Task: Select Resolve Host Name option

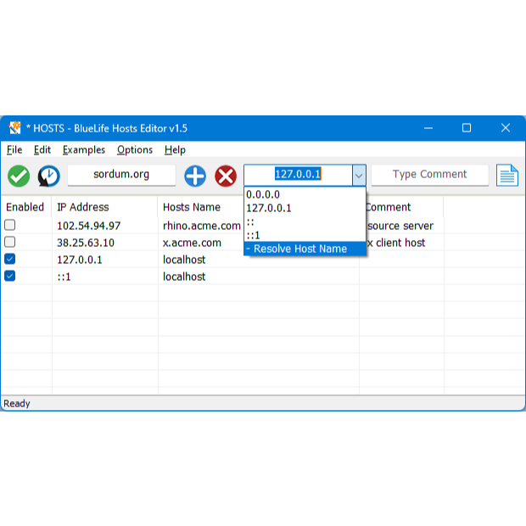Action: (x=305, y=249)
